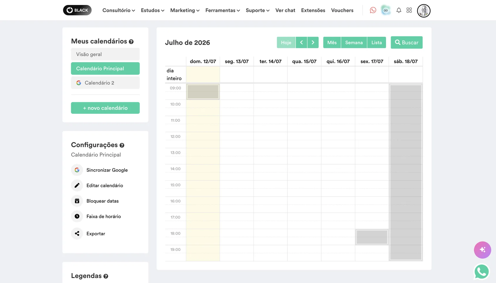Click help icon beside Legendas
This screenshot has height=283, width=496.
click(x=106, y=276)
